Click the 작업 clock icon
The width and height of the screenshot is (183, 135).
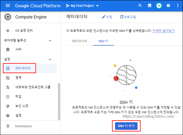tap(8, 97)
